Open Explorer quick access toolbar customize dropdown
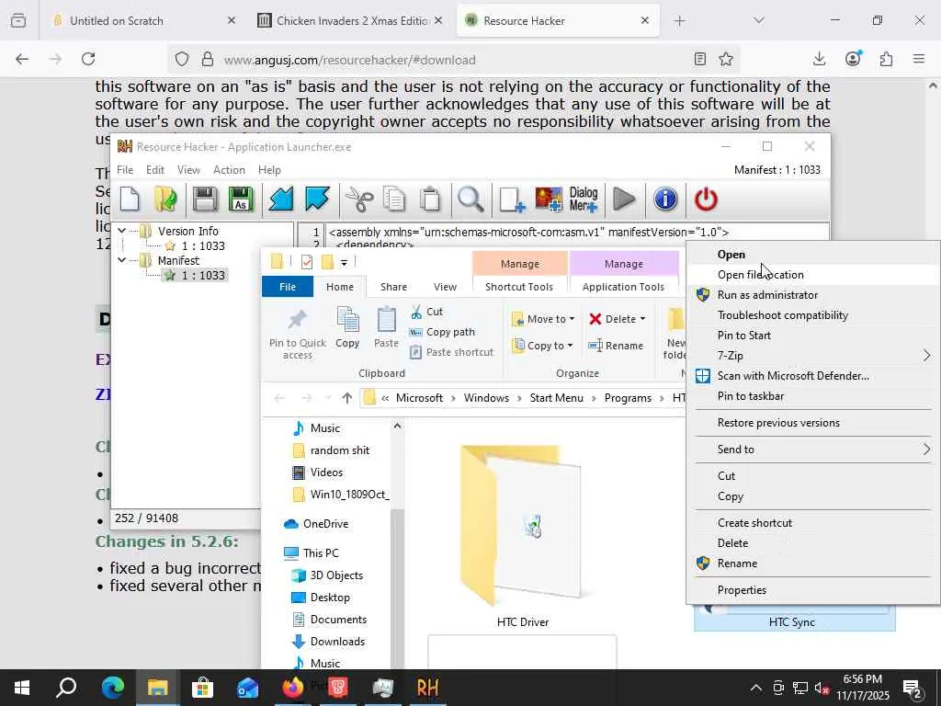Viewport: 941px width, 706px height. pos(344,262)
